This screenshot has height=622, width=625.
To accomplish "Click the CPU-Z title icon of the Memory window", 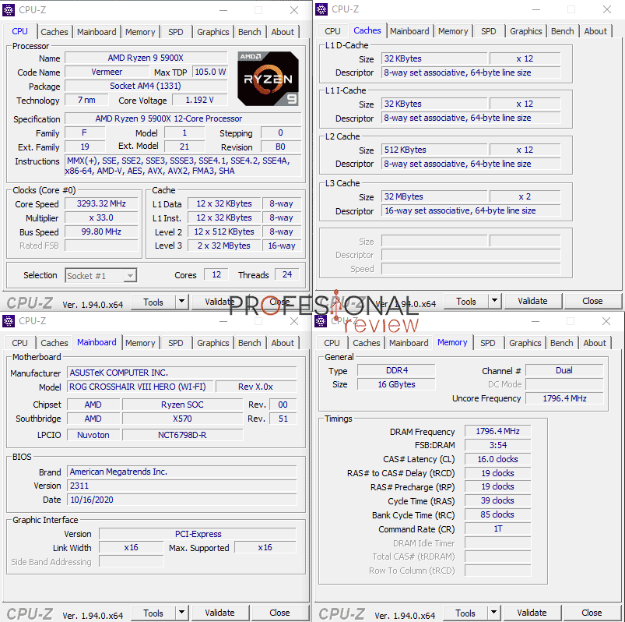I will [321, 320].
